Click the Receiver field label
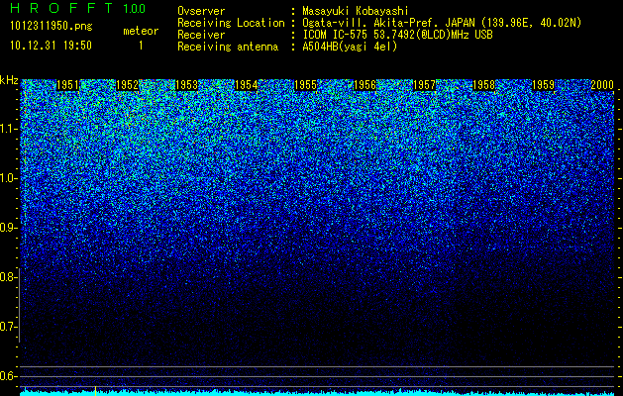This screenshot has width=623, height=396. [201, 35]
